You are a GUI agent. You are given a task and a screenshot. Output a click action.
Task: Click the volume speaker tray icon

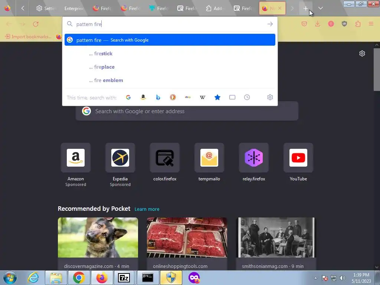342,278
